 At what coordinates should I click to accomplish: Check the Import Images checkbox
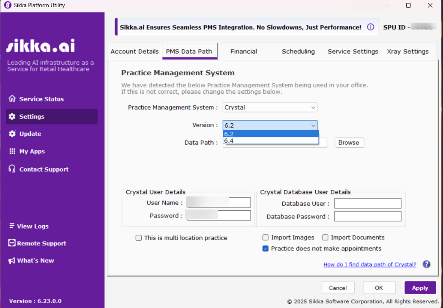265,237
